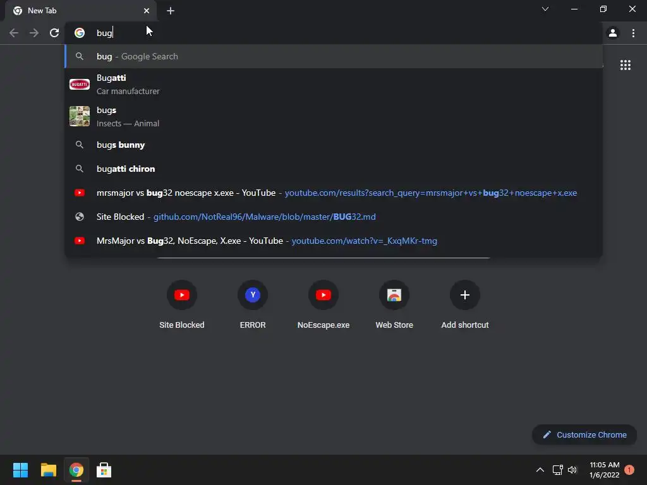Click the magnifier icon beside 'bugatti chiron'
The width and height of the screenshot is (647, 485).
[x=79, y=169]
